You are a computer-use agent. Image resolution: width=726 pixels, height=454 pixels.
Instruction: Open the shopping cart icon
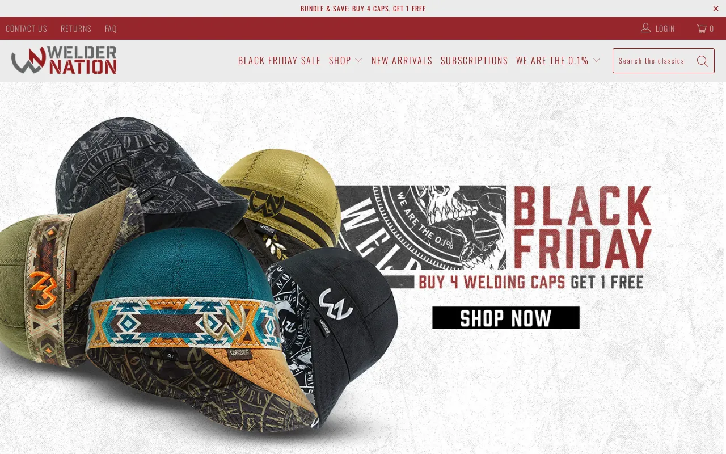pyautogui.click(x=702, y=28)
